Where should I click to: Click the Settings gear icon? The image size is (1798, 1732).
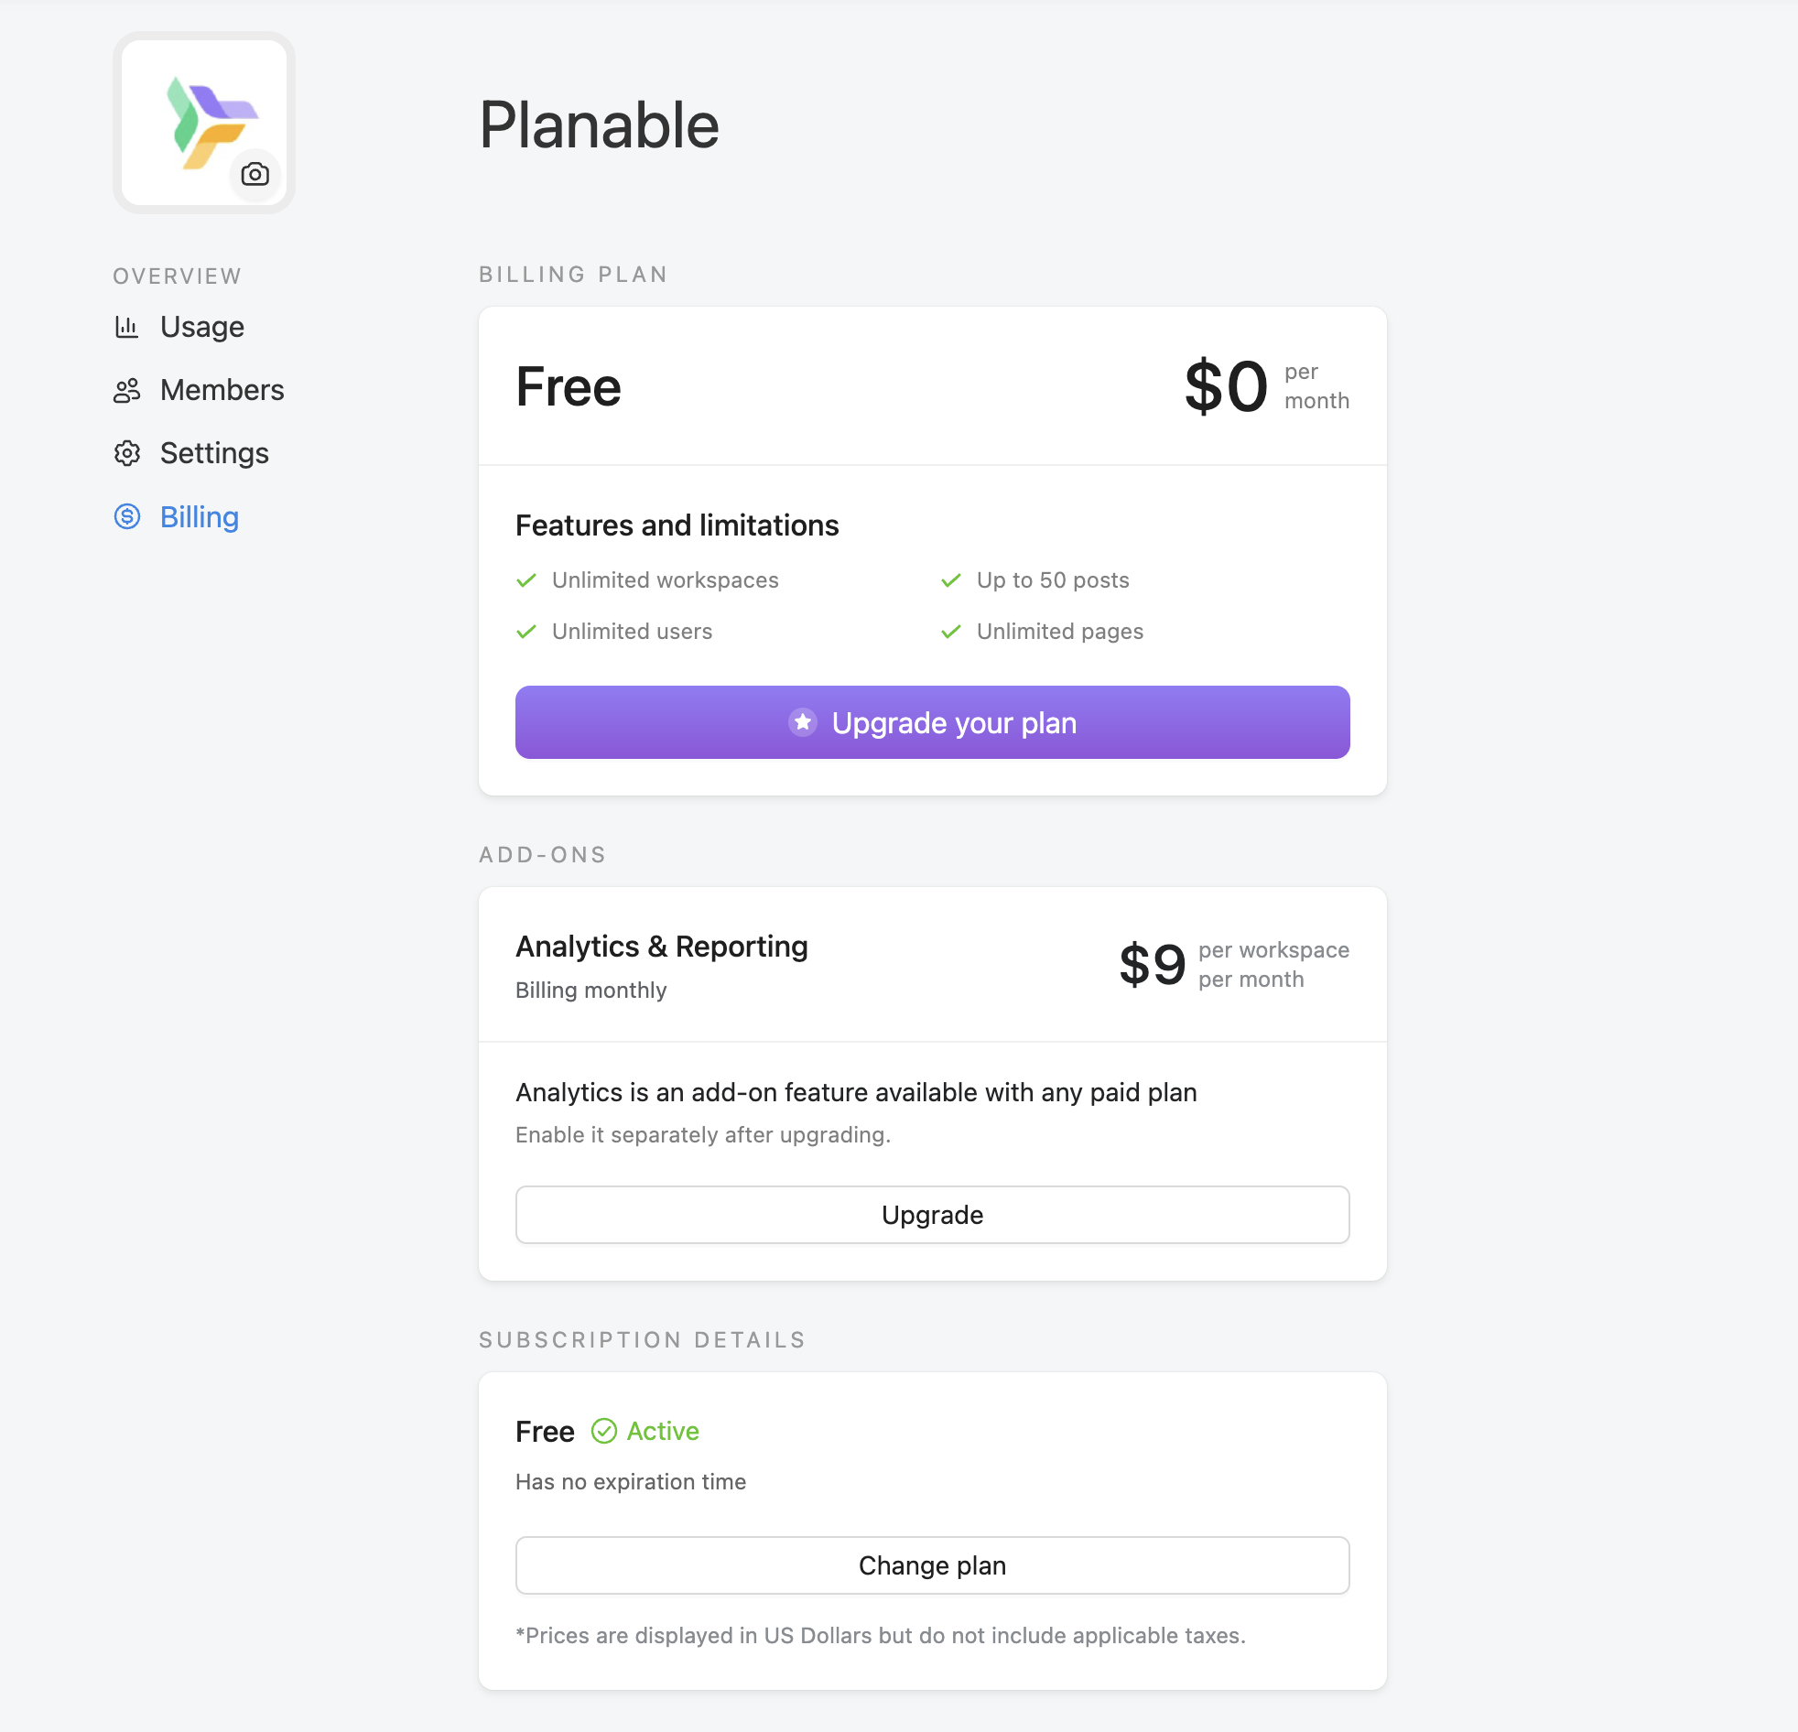click(126, 453)
